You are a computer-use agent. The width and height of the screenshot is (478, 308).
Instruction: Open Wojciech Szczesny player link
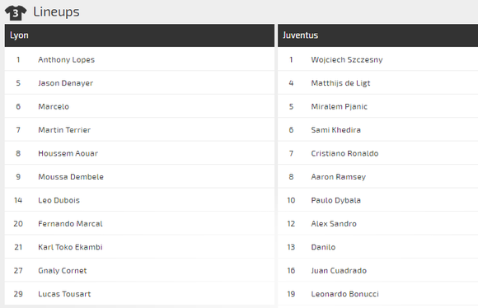347,60
